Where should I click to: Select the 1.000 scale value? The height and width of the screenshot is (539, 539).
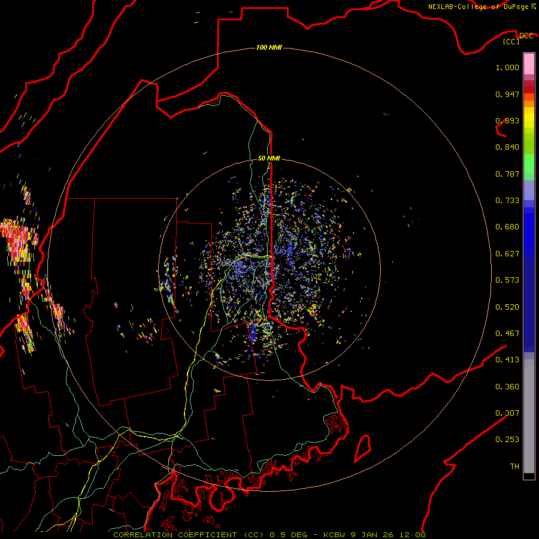click(507, 67)
